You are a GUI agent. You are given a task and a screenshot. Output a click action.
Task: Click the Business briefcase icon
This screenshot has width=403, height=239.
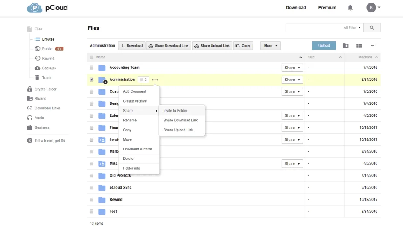coord(30,127)
